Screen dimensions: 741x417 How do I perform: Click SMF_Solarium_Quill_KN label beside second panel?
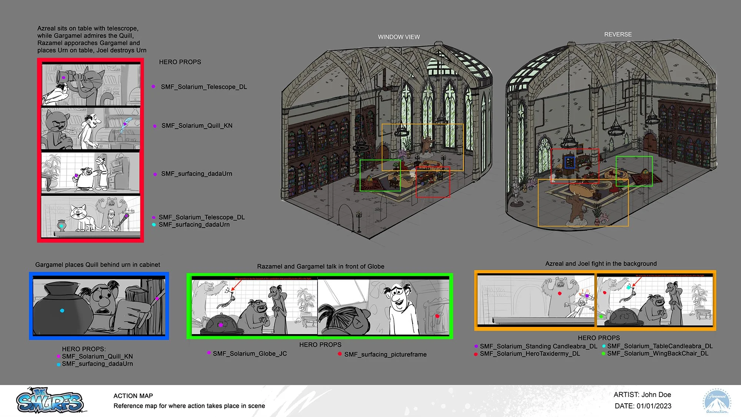pyautogui.click(x=197, y=126)
